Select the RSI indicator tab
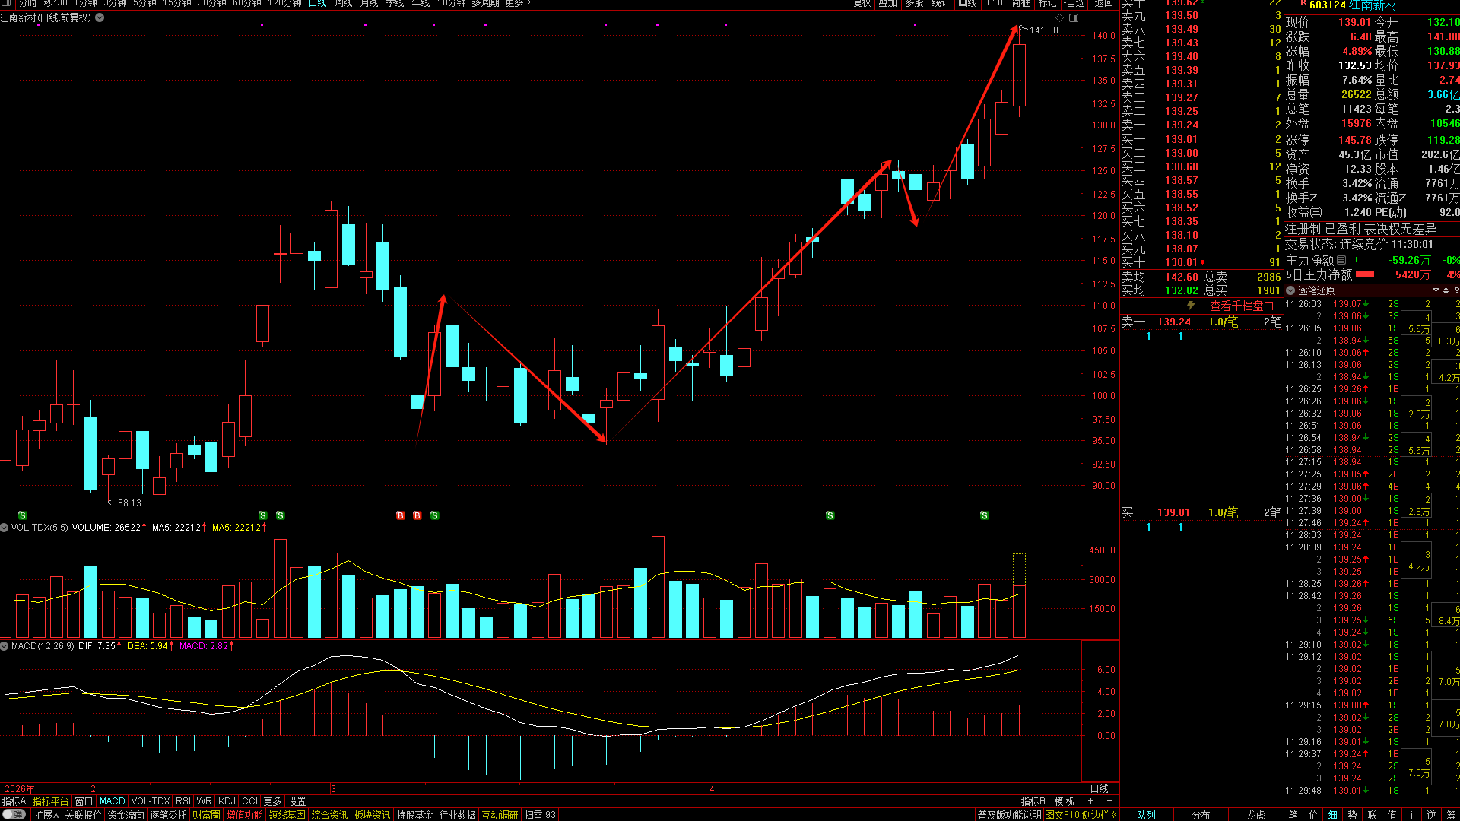The width and height of the screenshot is (1460, 821). tap(183, 801)
